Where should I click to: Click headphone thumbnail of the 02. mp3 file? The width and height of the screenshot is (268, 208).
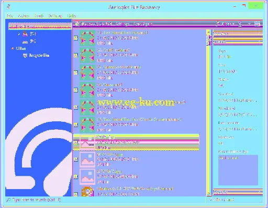(87, 55)
